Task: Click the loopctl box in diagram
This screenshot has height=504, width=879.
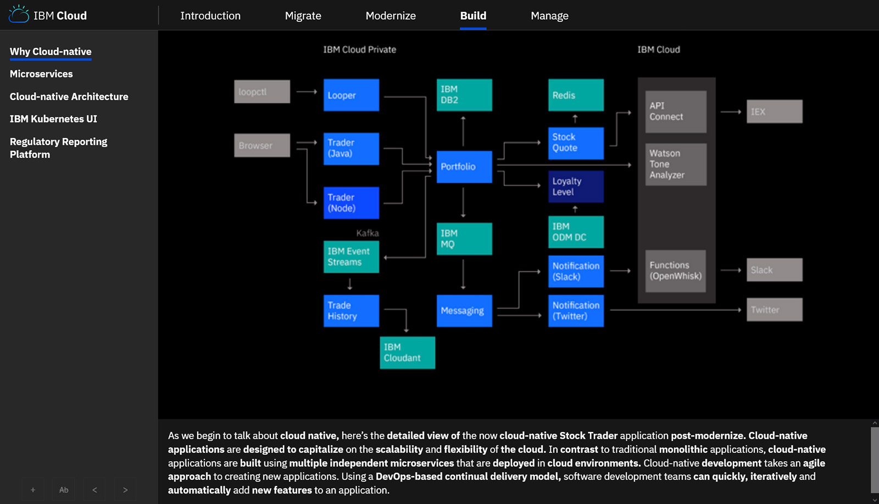Action: pos(262,92)
